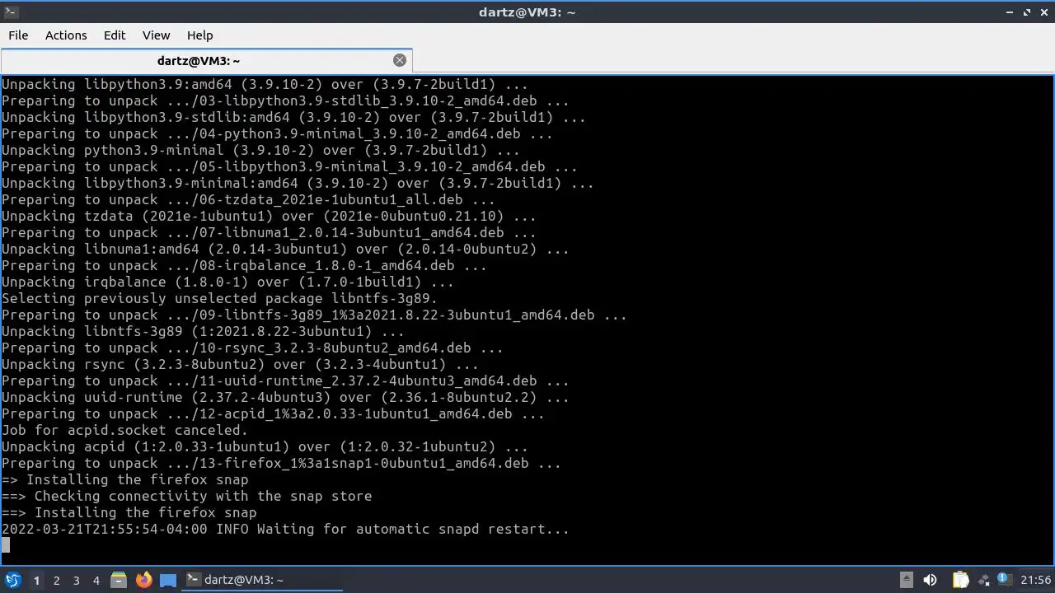Switch to workspace 3

76,580
